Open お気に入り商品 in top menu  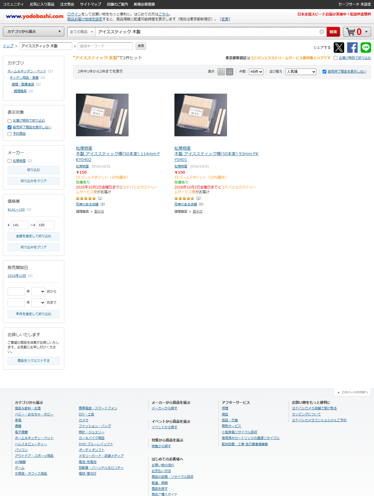42,4
